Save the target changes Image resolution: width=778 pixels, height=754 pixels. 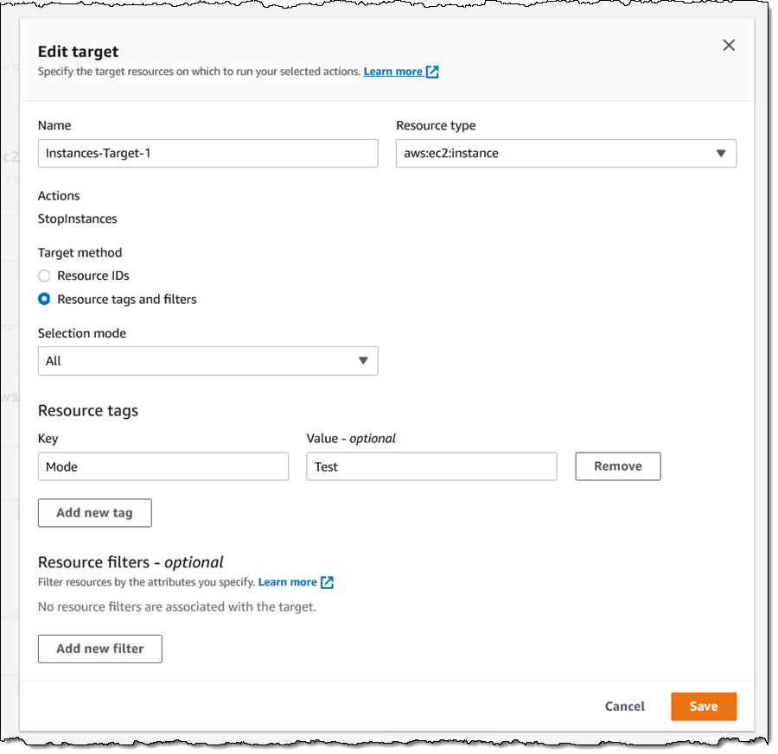pos(703,706)
